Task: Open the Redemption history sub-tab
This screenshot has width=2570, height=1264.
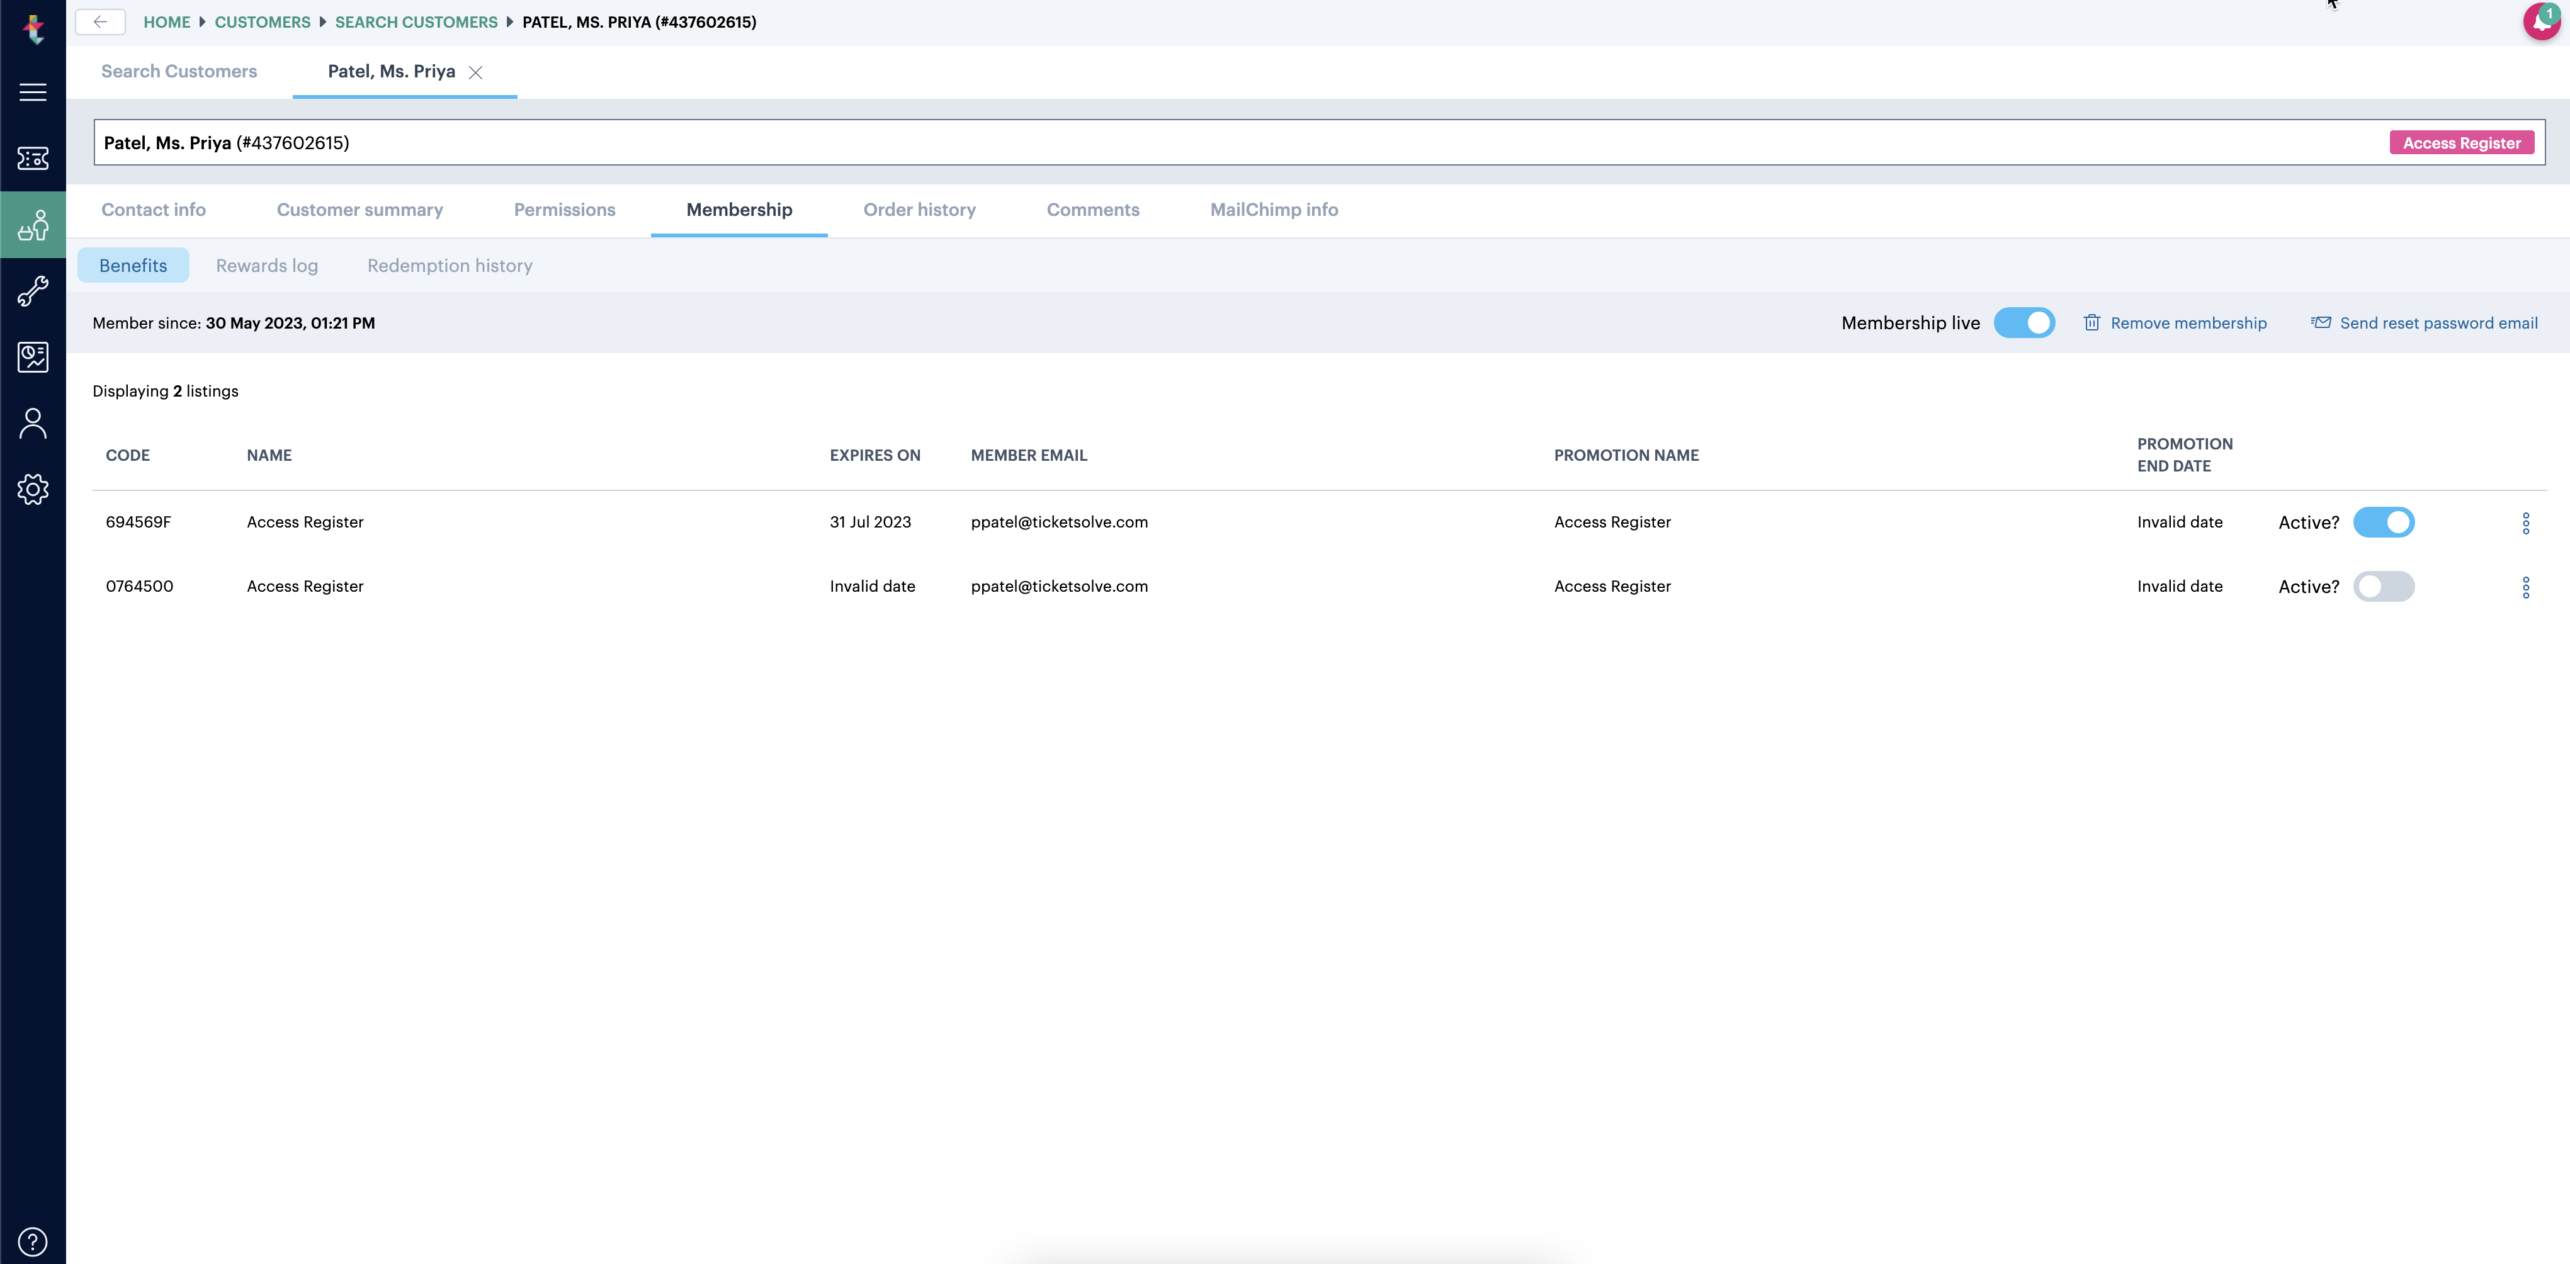Action: [x=450, y=266]
